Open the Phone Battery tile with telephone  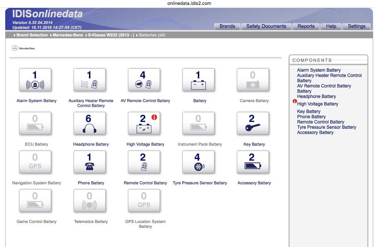tap(89, 162)
